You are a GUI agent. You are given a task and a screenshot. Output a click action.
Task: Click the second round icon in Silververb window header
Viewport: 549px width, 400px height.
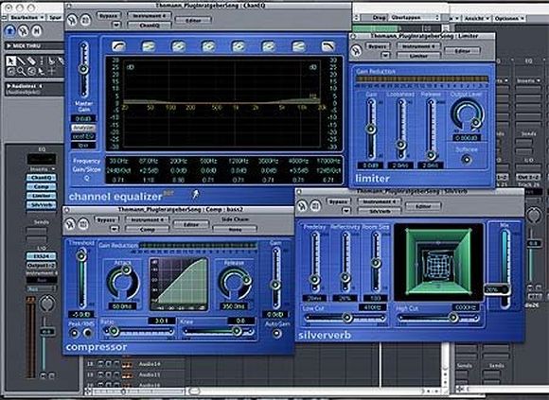point(315,206)
